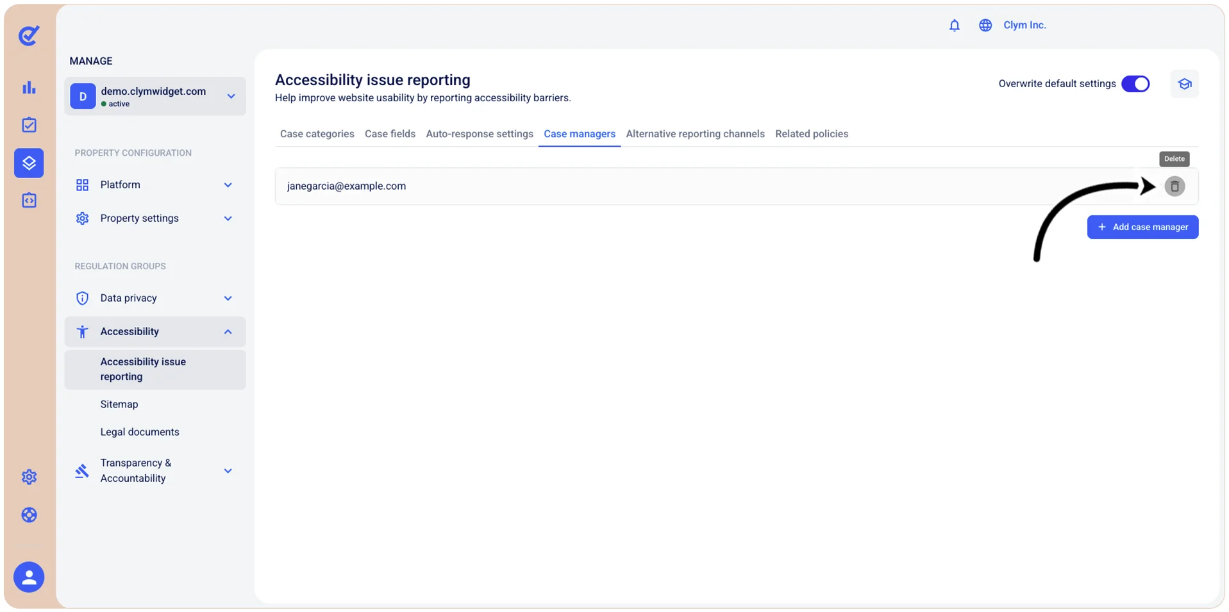1229x612 pixels.
Task: Open Auto-response settings tab
Action: point(480,134)
